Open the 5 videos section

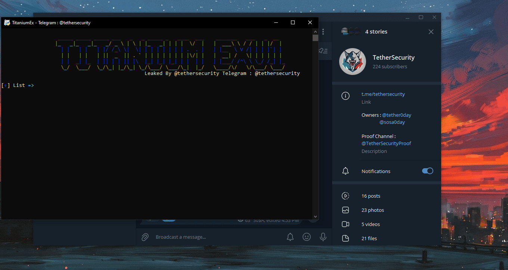(371, 224)
